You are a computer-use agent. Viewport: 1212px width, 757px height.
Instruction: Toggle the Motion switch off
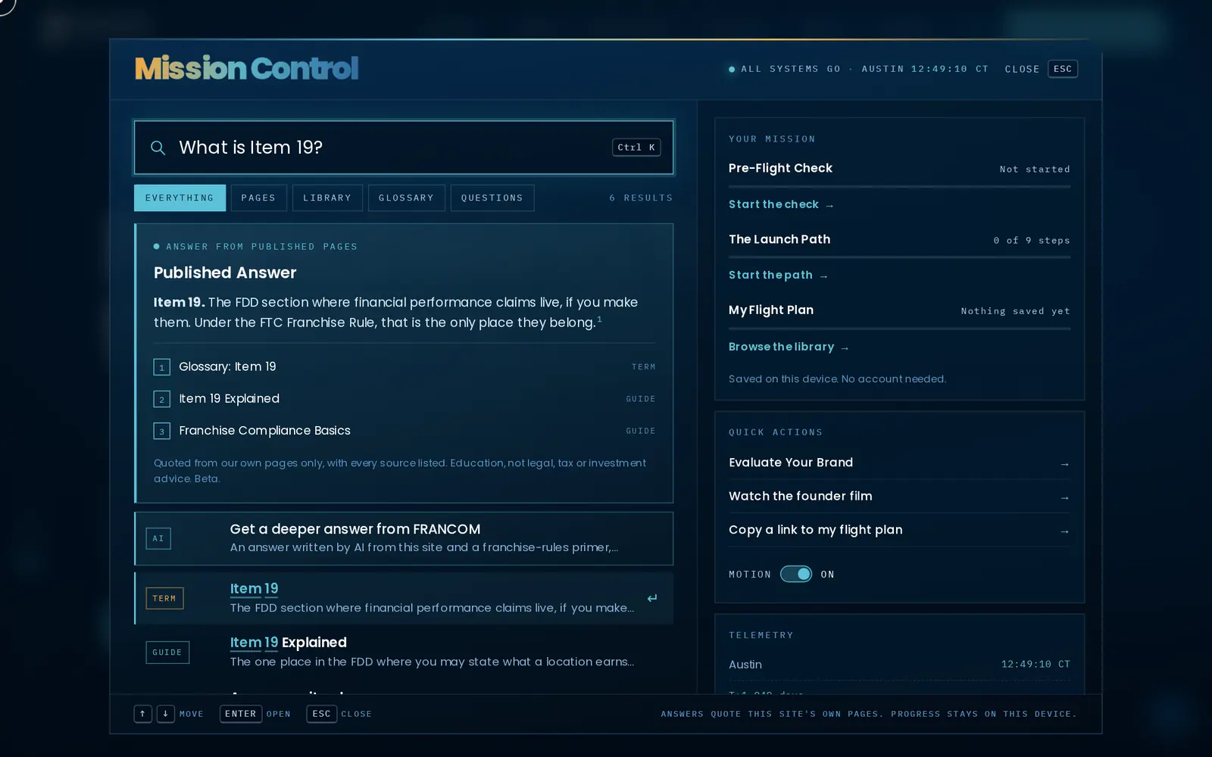coord(796,574)
